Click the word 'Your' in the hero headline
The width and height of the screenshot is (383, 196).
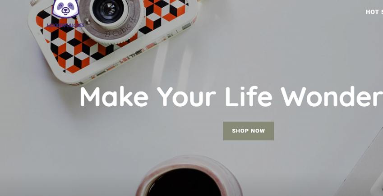[186, 97]
